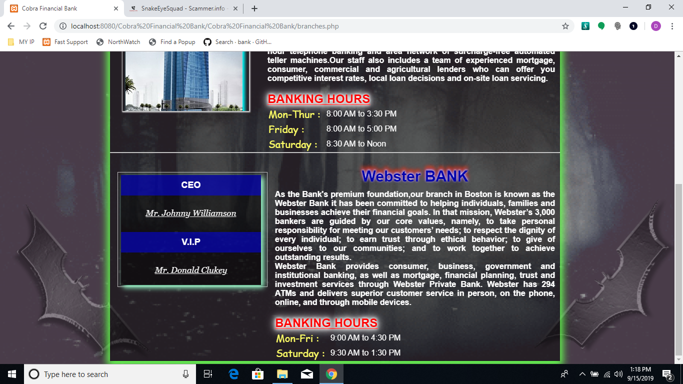Click the 8:00 AM to 3:30 PM hours
This screenshot has height=384, width=683.
[361, 114]
